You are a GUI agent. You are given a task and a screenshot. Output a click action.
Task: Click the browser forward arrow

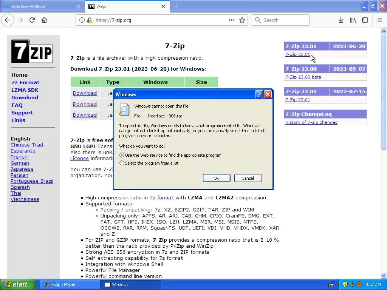[x=20, y=20]
